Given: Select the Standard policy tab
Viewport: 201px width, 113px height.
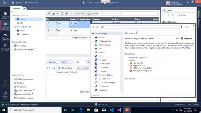Looking at the screenshot, I should coord(16,8).
